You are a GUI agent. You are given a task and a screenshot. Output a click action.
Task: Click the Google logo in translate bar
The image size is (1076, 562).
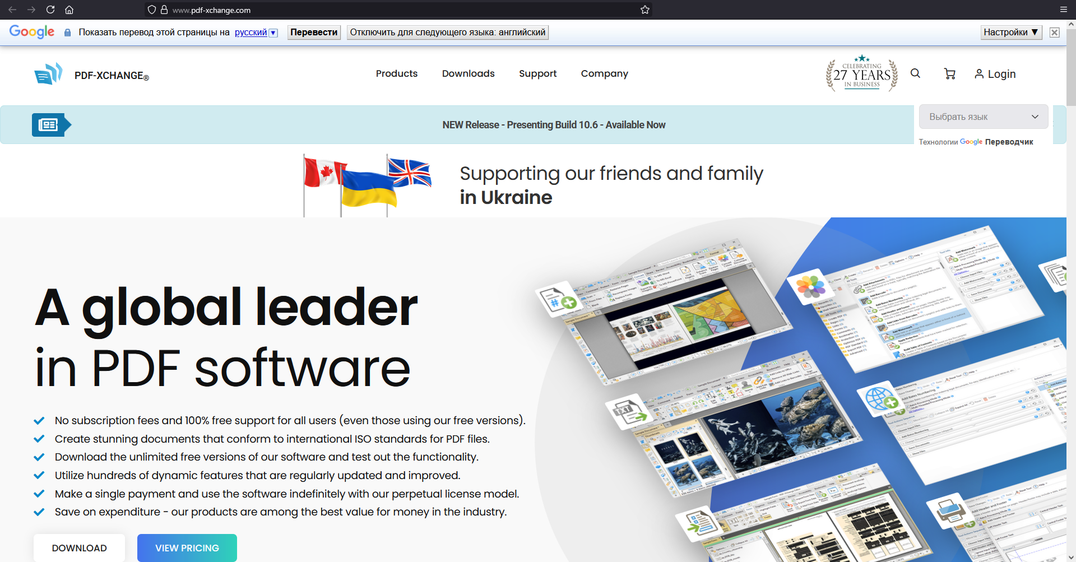32,32
